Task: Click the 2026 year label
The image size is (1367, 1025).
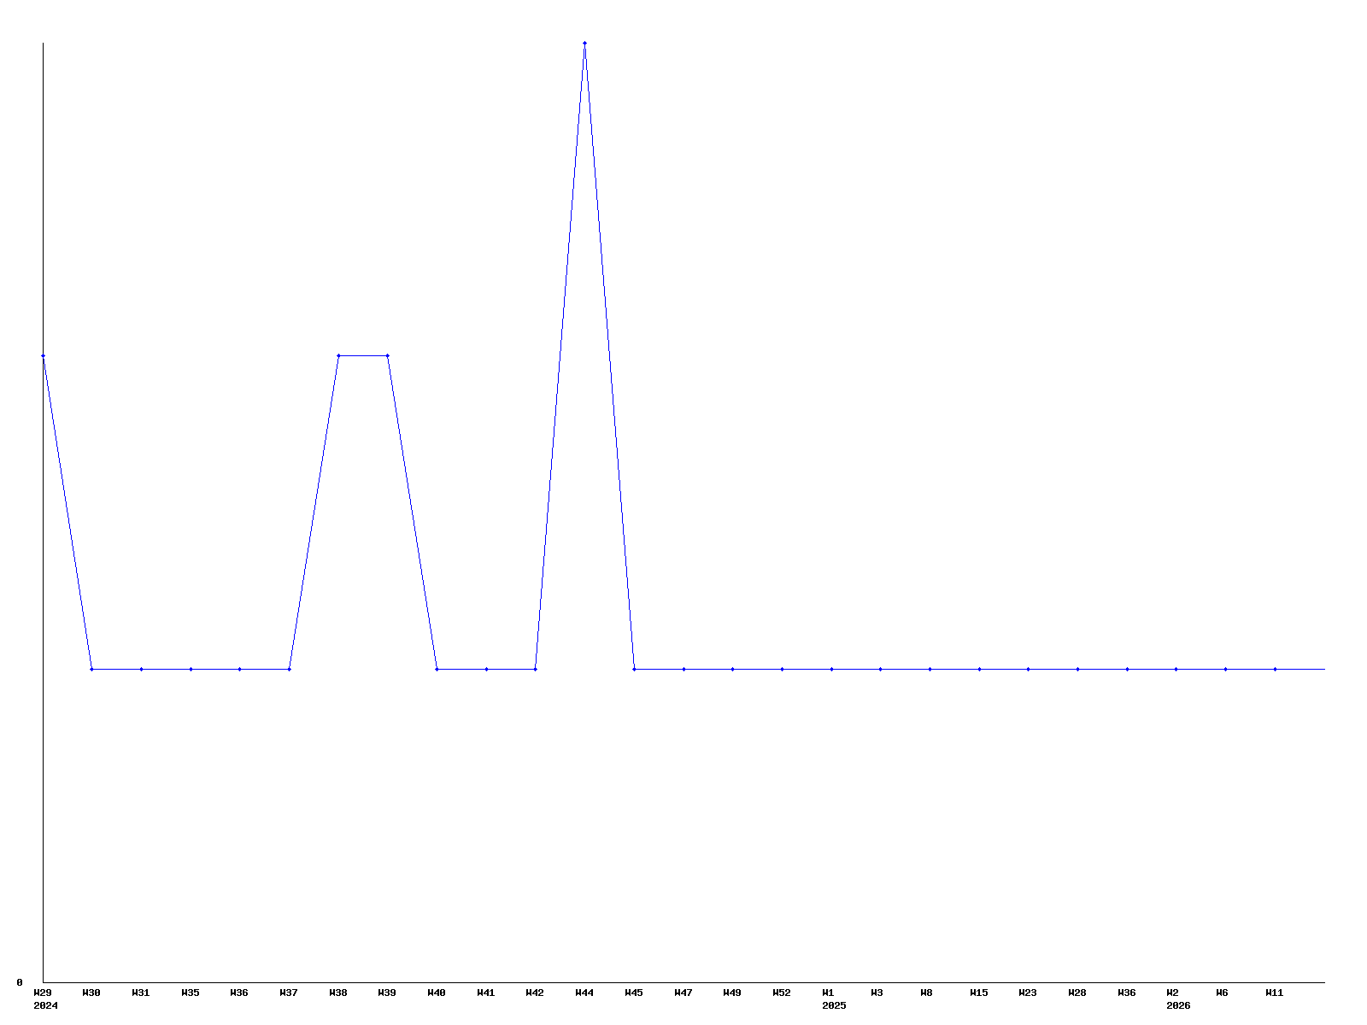Action: click(1178, 1005)
